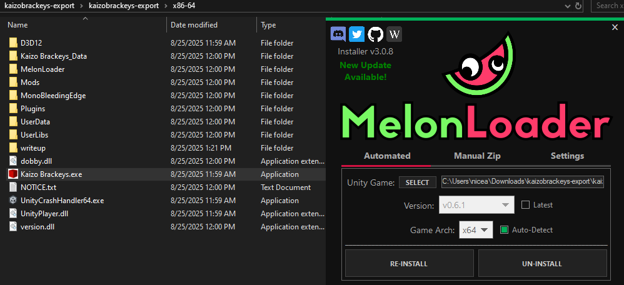Screen dimensions: 624x285
Task: Open the Twitter link icon
Action: point(356,34)
